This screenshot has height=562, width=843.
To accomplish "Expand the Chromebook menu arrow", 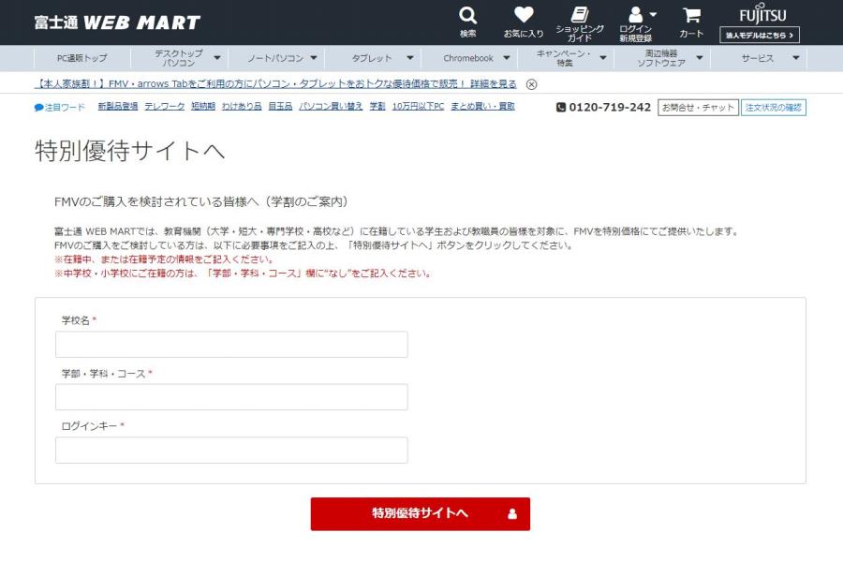I will tap(506, 57).
